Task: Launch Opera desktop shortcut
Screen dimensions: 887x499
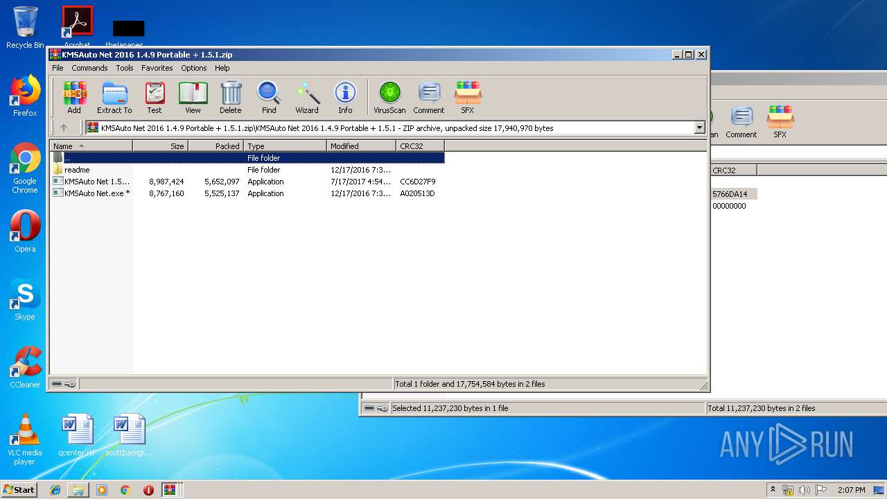Action: pos(25,231)
